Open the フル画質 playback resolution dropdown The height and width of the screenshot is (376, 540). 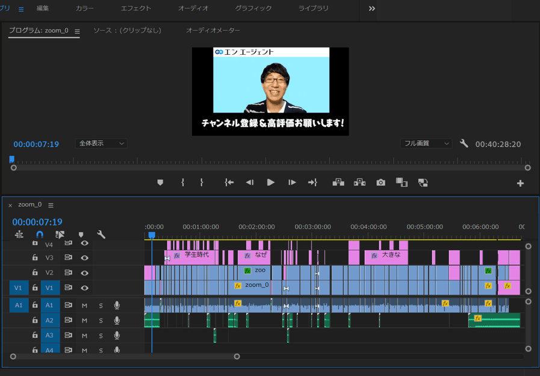426,143
